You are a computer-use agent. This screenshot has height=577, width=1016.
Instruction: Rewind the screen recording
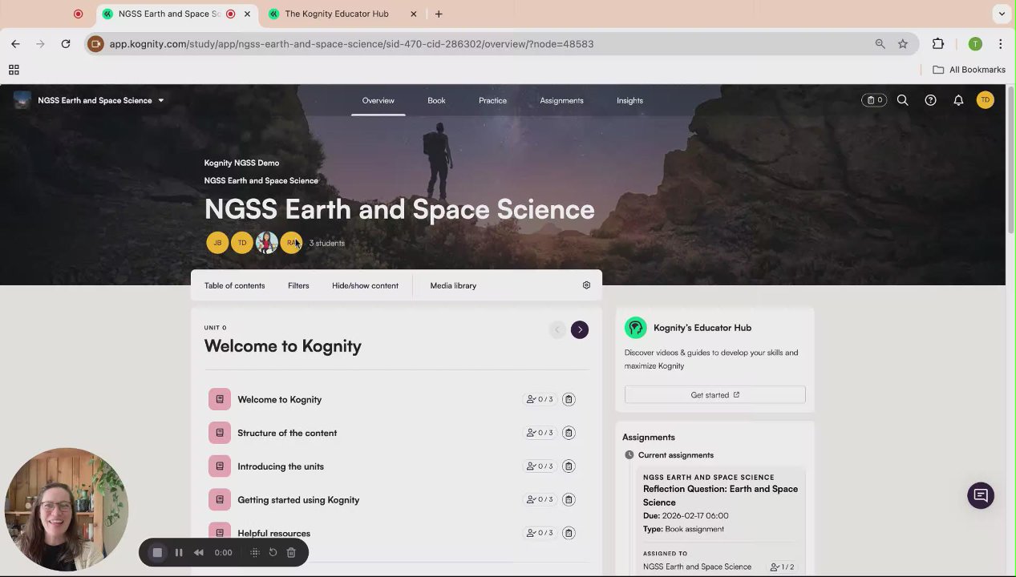pyautogui.click(x=199, y=552)
